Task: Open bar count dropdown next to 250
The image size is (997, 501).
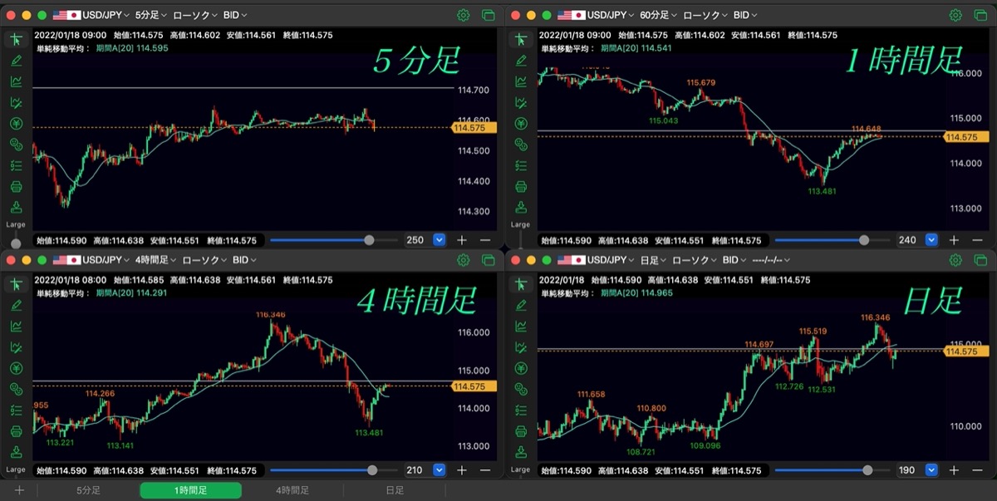Action: click(440, 240)
